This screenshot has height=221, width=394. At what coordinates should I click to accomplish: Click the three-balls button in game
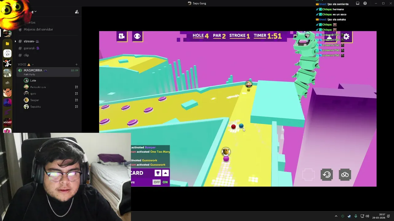[x=345, y=175]
